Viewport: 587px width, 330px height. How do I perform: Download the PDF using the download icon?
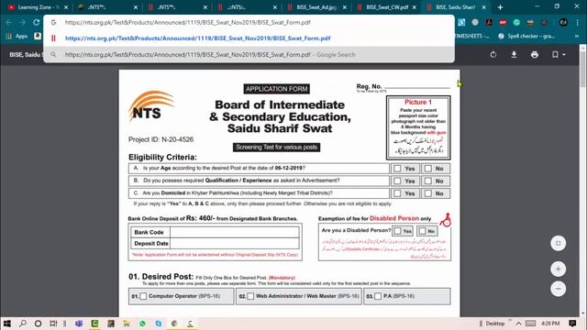coord(514,55)
